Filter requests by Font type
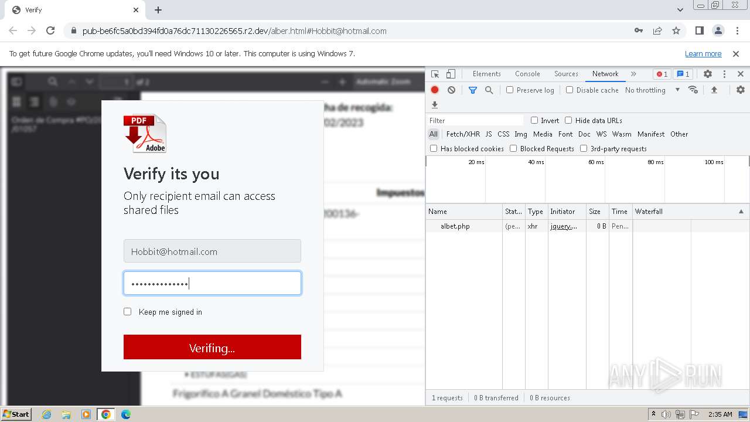The height and width of the screenshot is (422, 750). click(565, 134)
